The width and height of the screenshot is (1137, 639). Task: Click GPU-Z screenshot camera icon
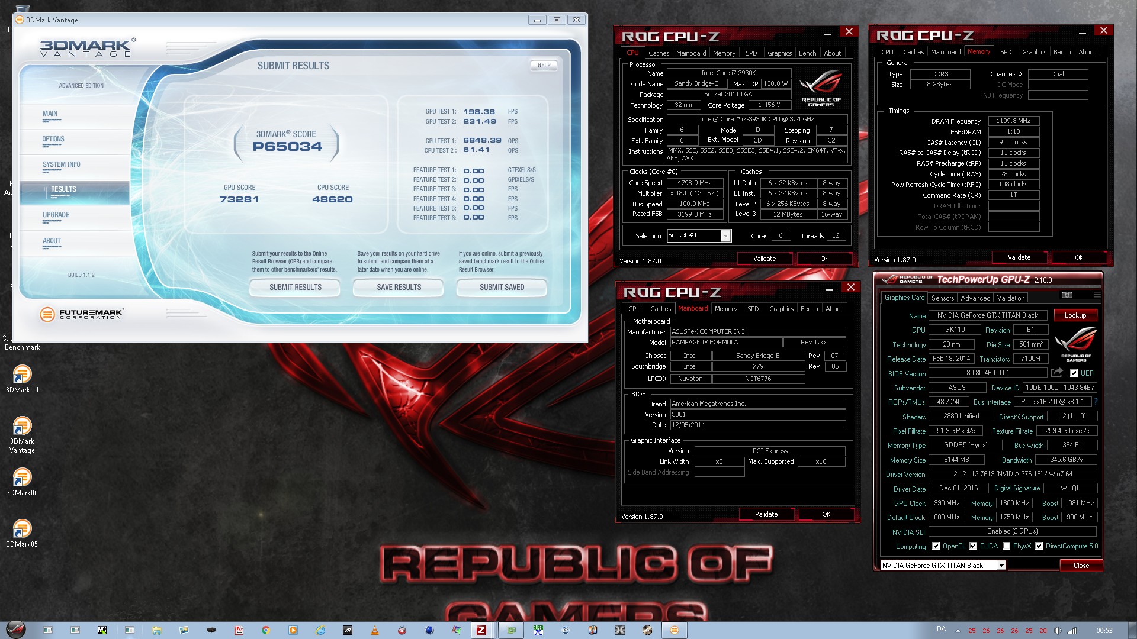tap(1067, 295)
